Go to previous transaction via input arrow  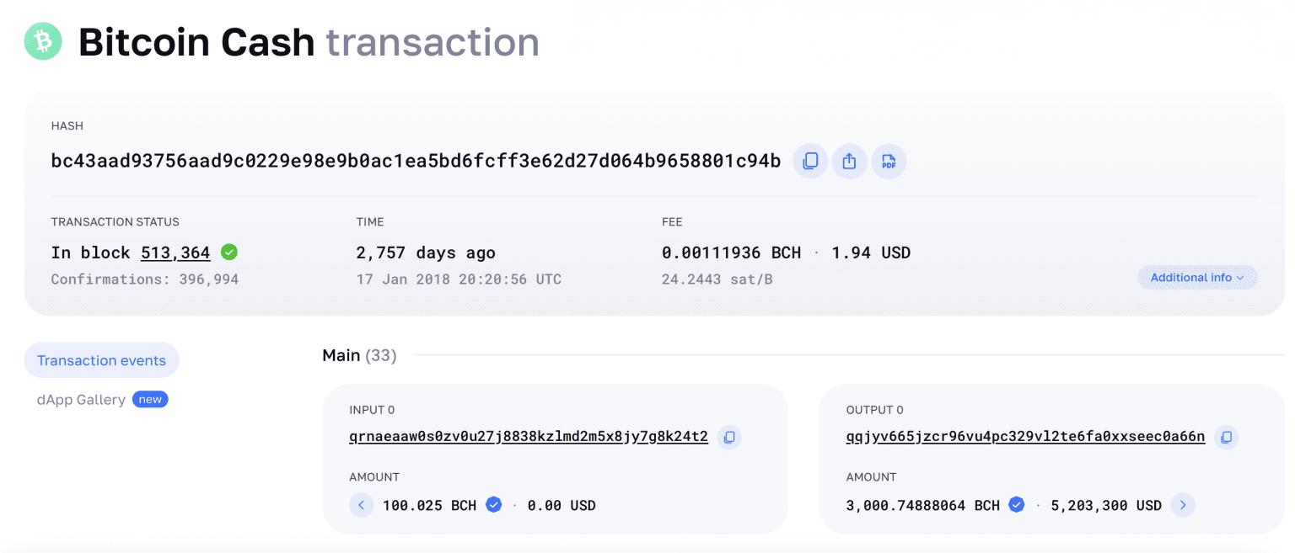click(361, 505)
